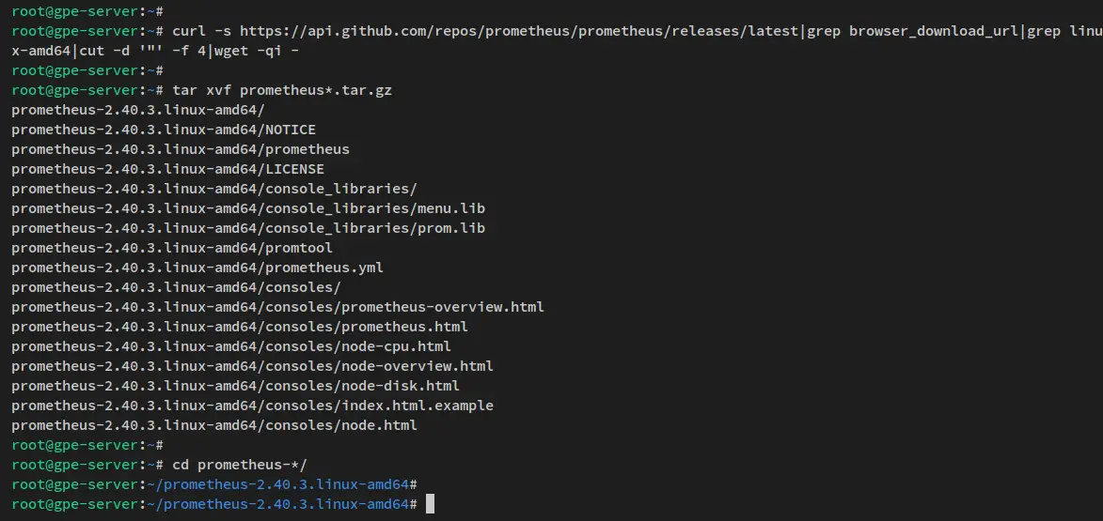Click the consoles/node.html line
This screenshot has width=1103, height=521.
pyautogui.click(x=214, y=425)
